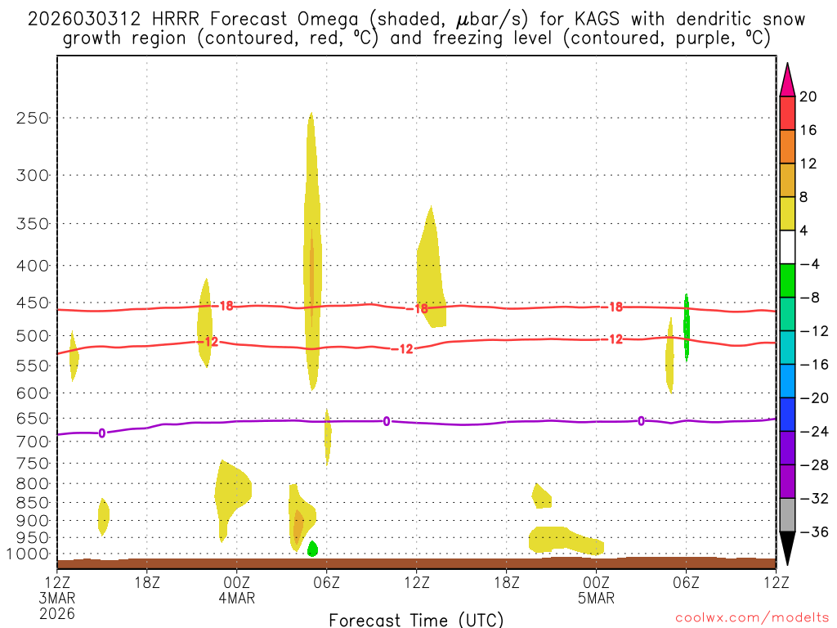Click the 00Z label above 5MAR
Image resolution: width=837 pixels, height=628 pixels.
click(596, 582)
